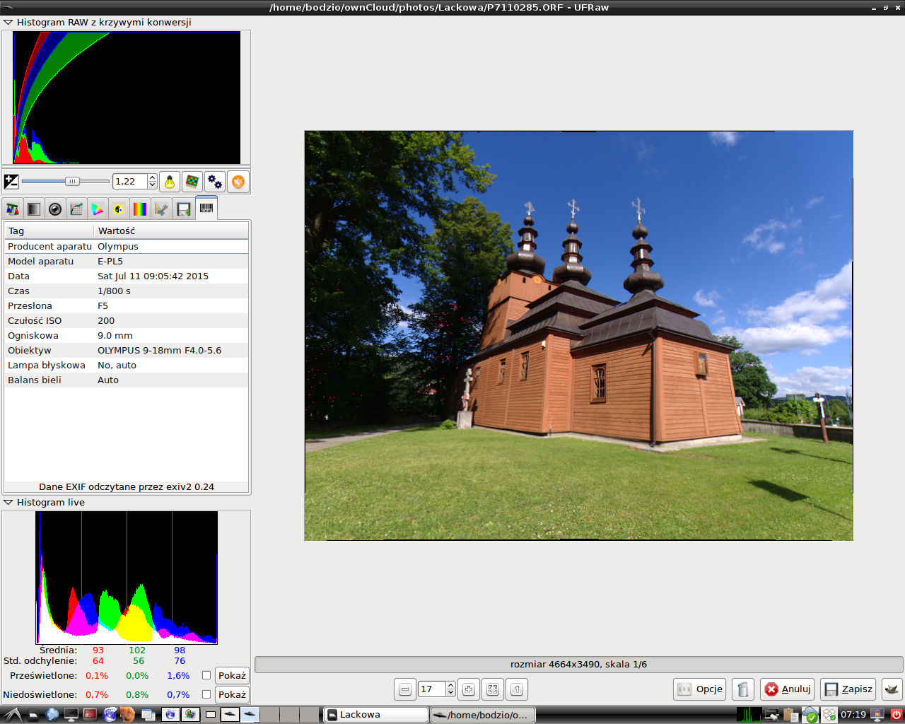Image resolution: width=905 pixels, height=724 pixels.
Task: Enable the Prześwietlone overexposure checkbox
Action: coord(206,675)
